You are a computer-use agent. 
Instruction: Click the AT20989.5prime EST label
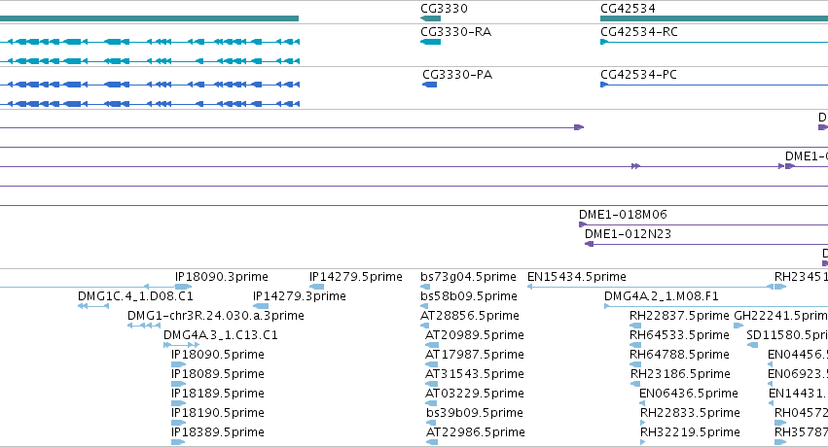pos(475,335)
